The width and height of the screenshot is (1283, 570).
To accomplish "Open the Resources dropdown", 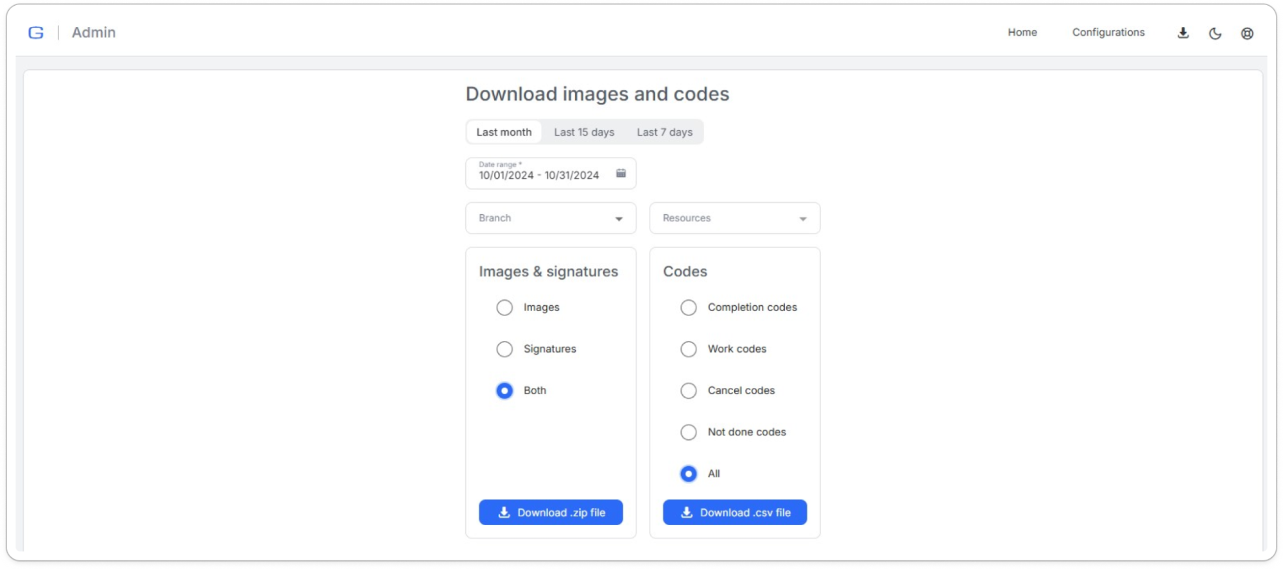I will tap(734, 219).
